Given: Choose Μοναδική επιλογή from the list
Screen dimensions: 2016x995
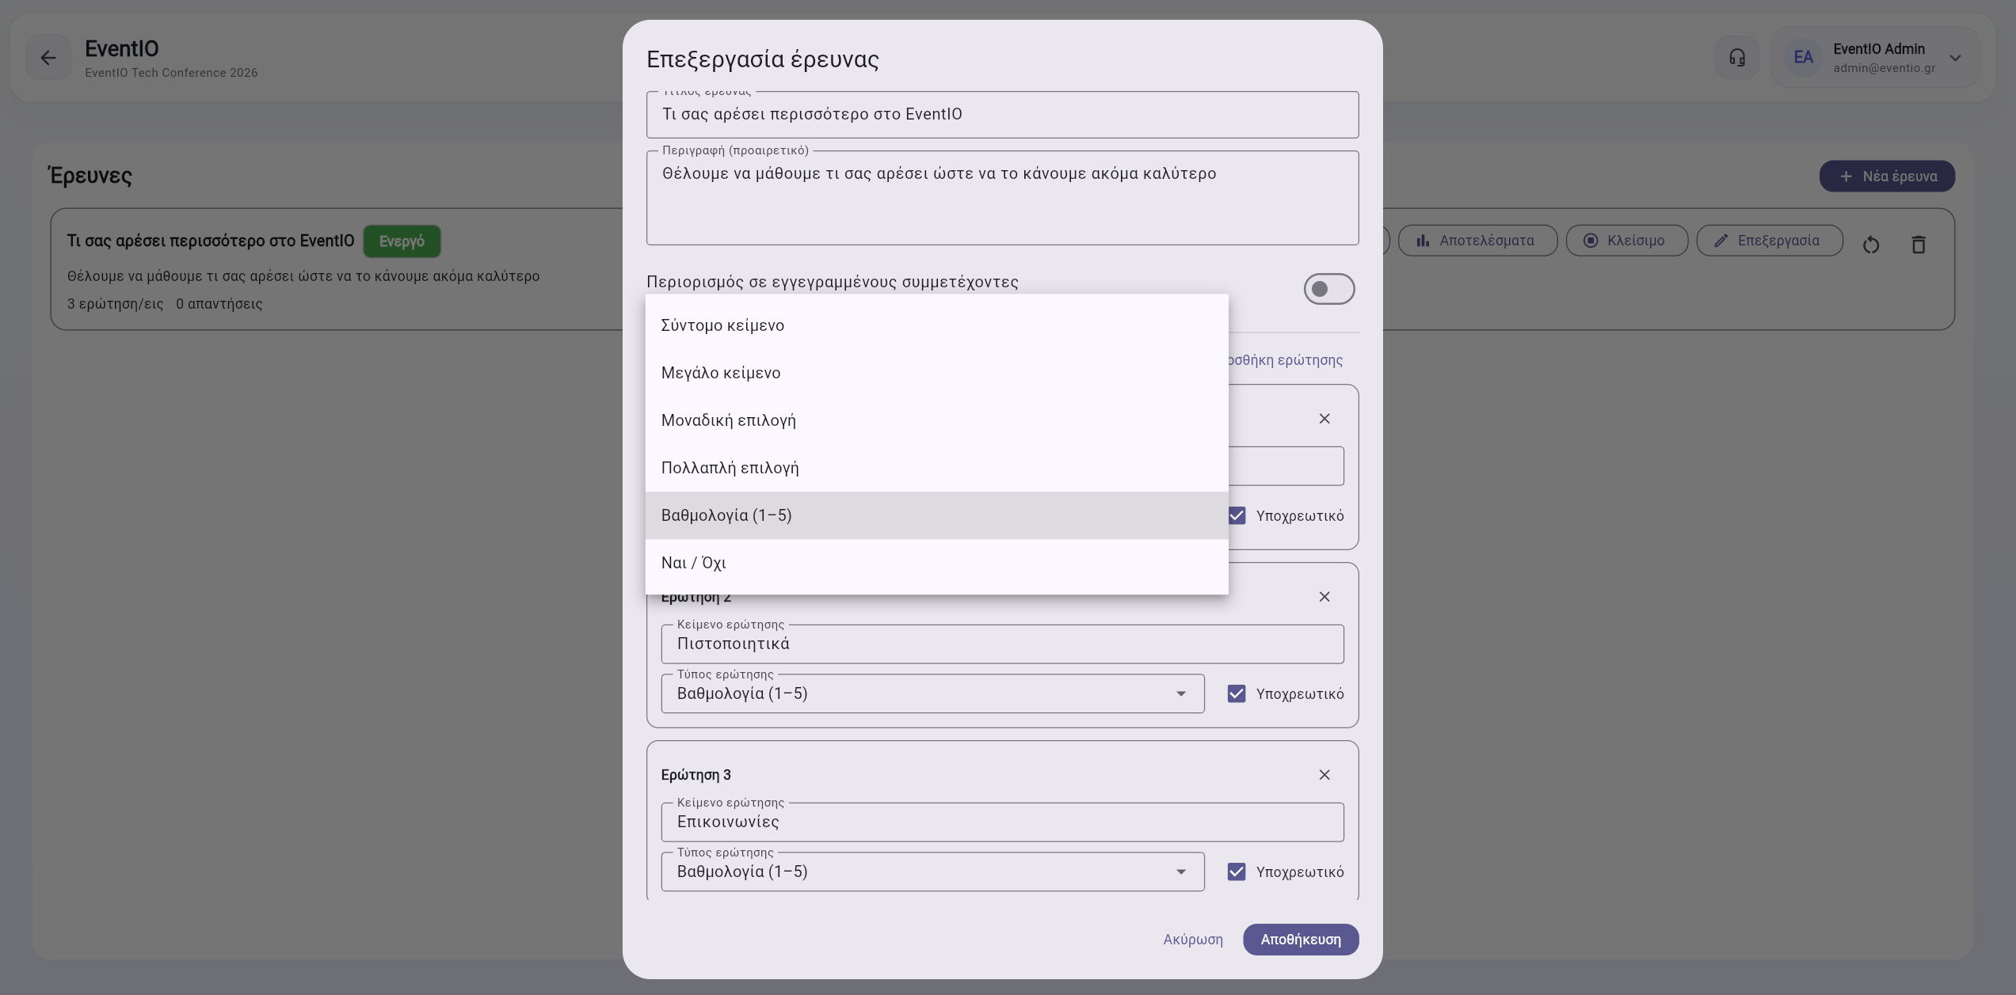Looking at the screenshot, I should point(937,421).
